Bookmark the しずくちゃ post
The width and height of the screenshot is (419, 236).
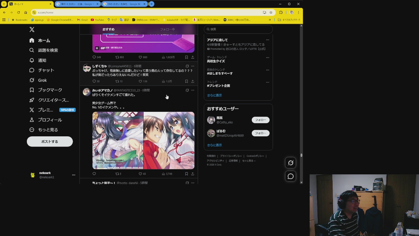click(x=187, y=81)
